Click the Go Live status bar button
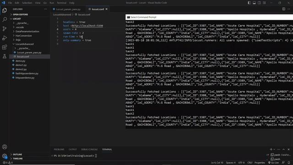Viewport: 293px width, 165px height. (x=273, y=163)
